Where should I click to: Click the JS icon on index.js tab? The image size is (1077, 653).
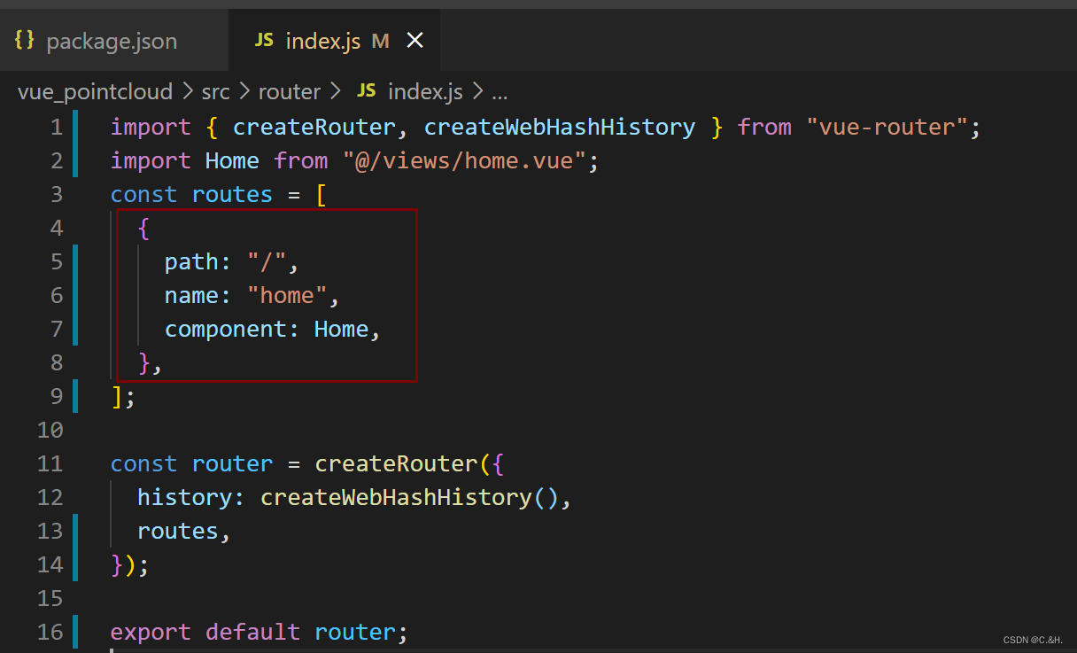pyautogui.click(x=264, y=41)
